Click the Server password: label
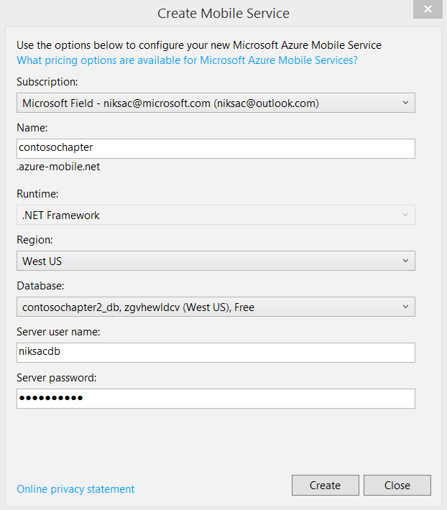This screenshot has width=447, height=510. (x=57, y=378)
